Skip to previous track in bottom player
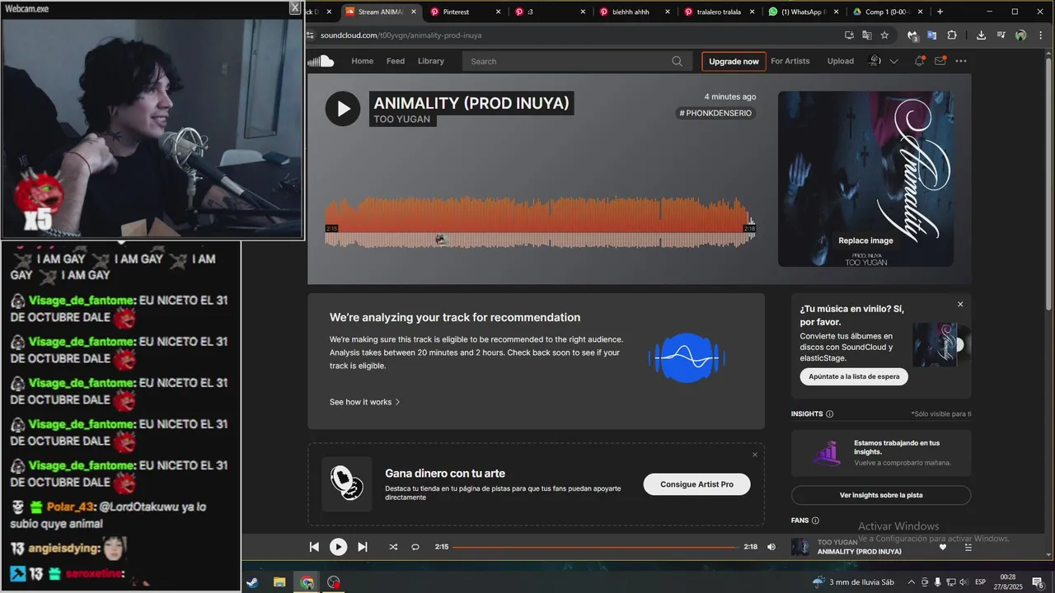Screen dimensions: 1055x593 (314, 547)
